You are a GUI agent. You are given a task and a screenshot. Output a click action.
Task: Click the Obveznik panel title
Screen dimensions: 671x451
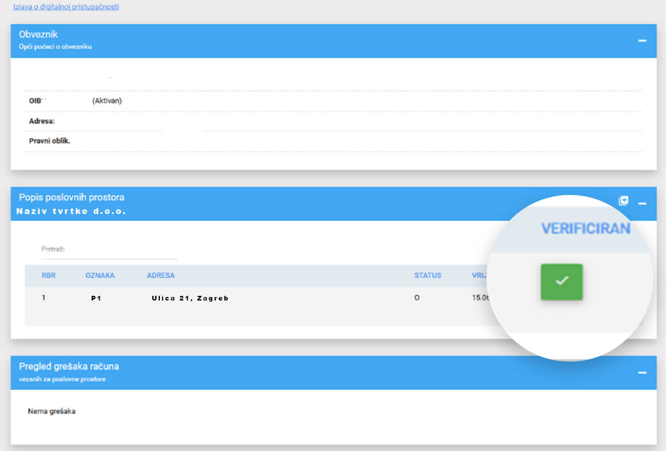tap(38, 35)
